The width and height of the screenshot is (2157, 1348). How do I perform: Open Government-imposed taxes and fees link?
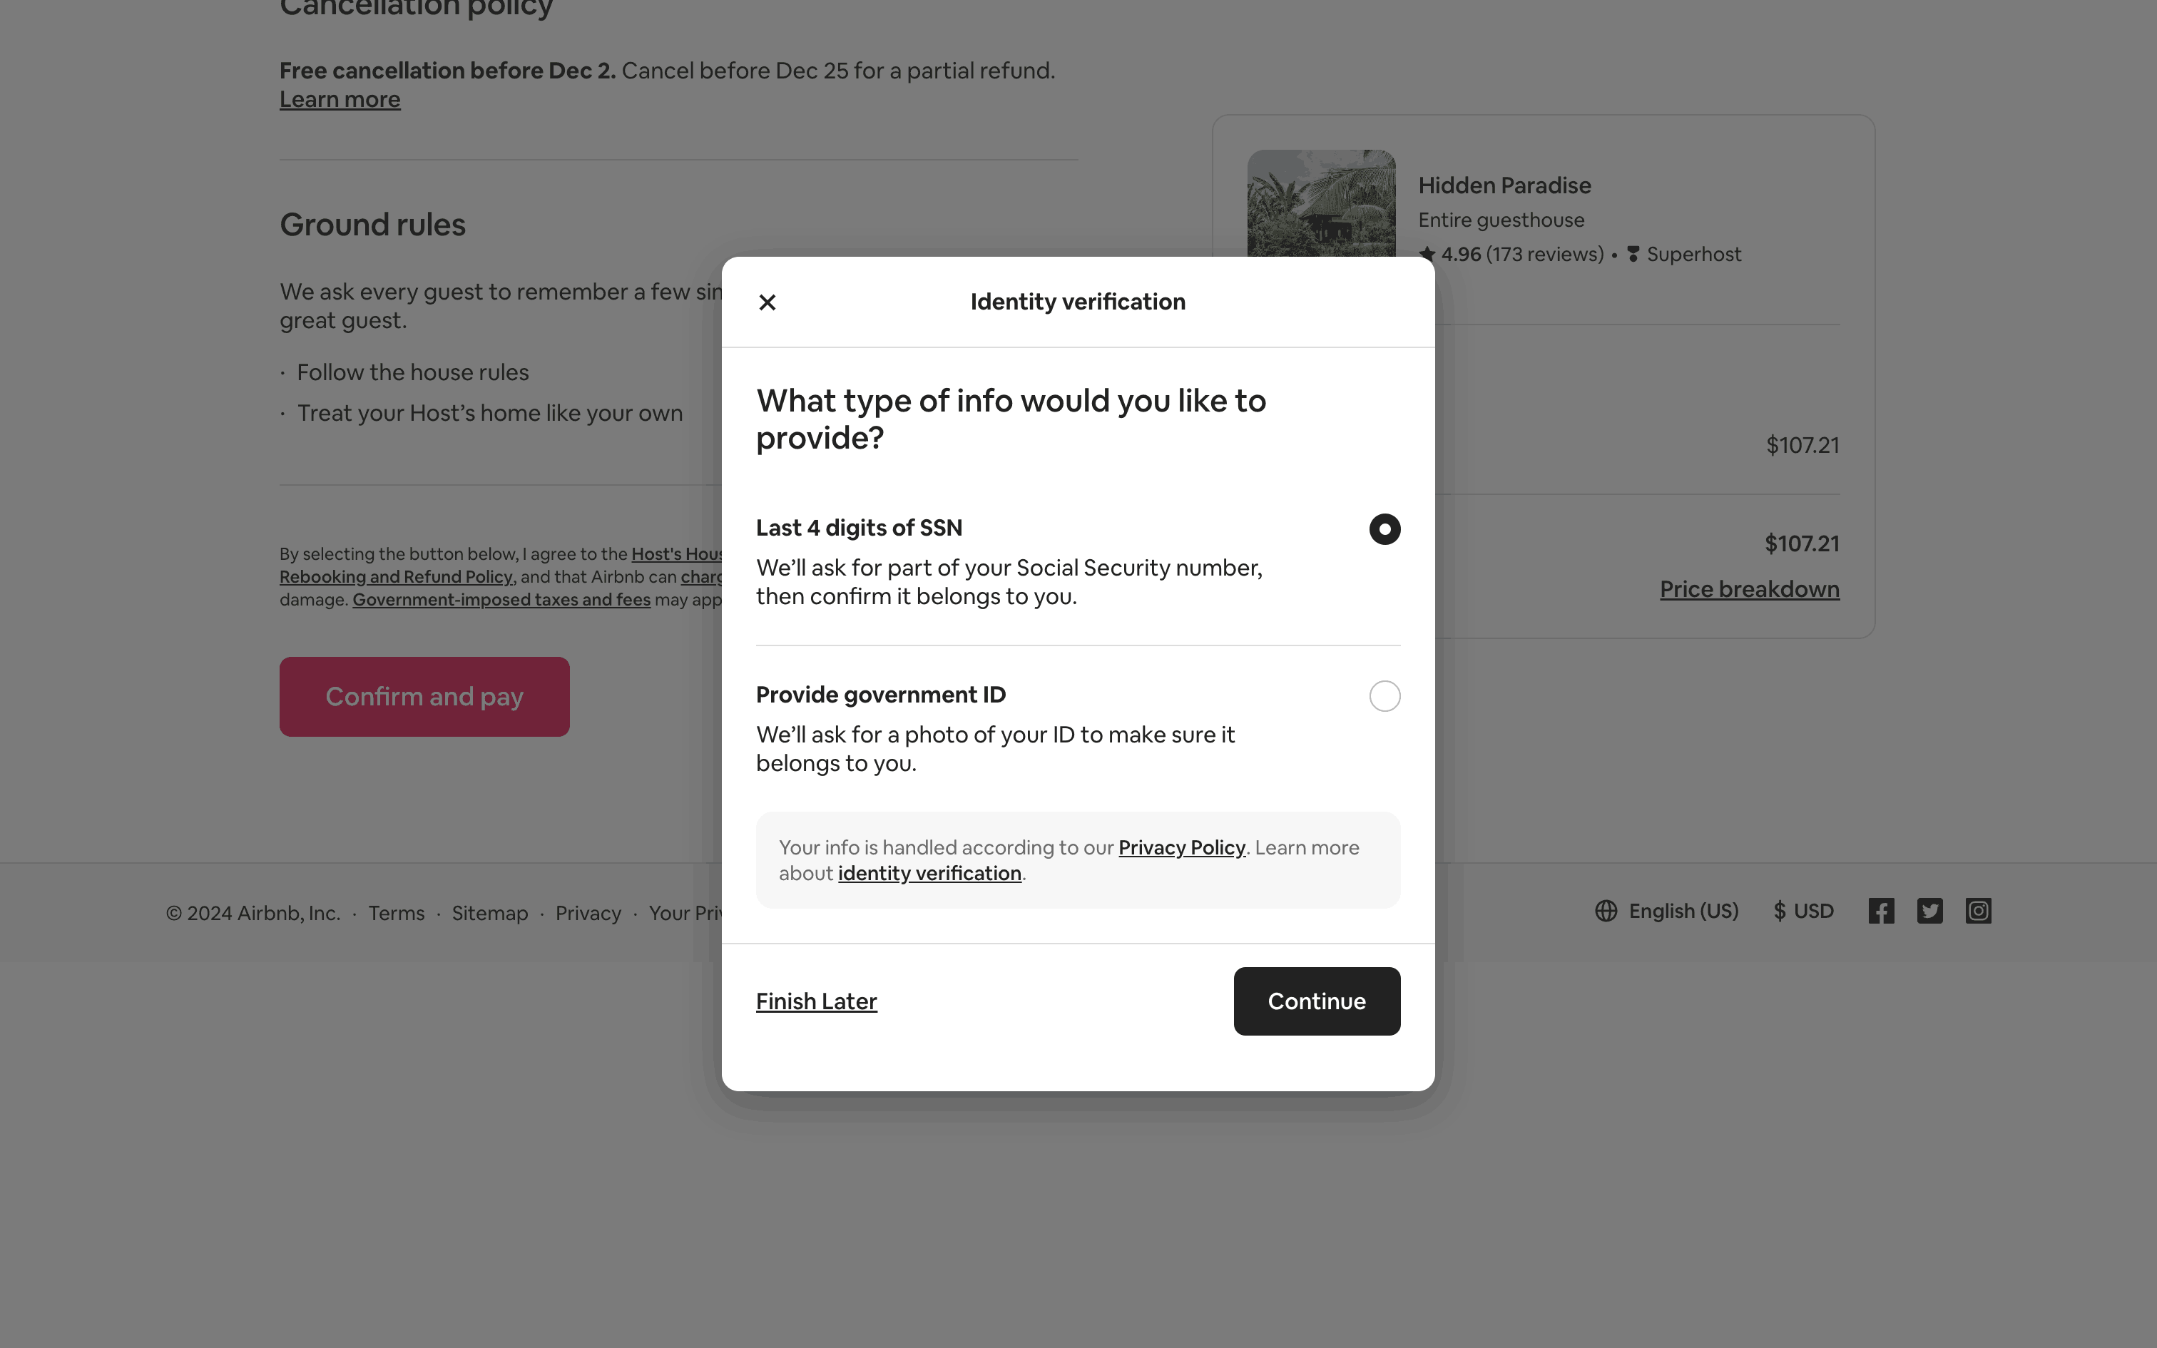pos(501,600)
